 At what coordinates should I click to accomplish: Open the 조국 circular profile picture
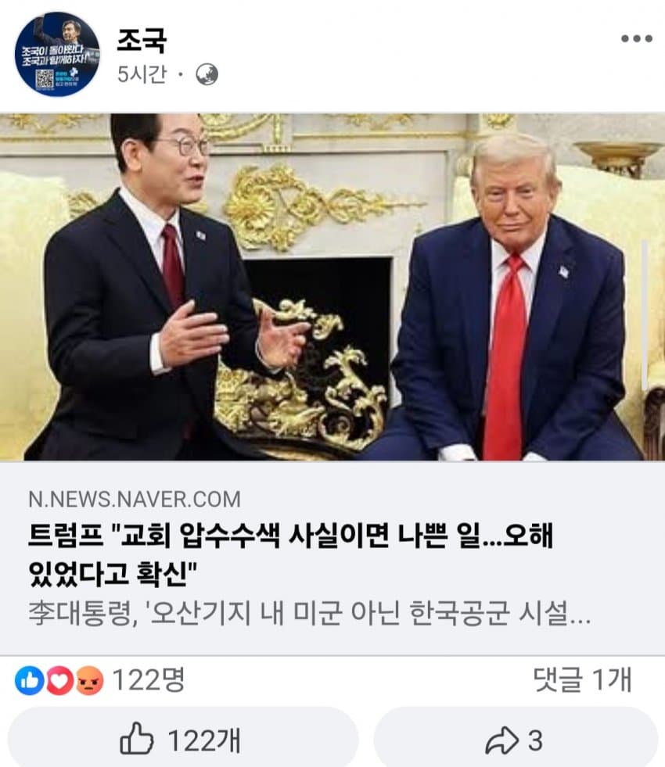tap(57, 54)
